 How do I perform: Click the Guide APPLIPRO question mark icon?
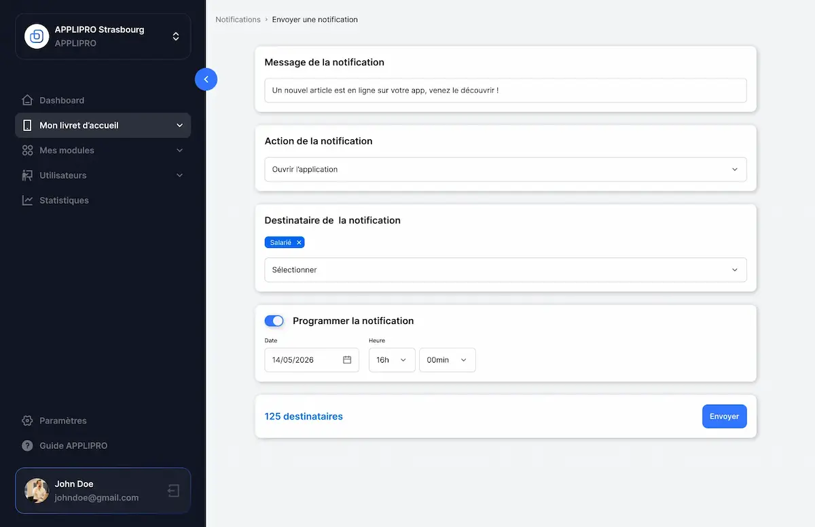28,446
